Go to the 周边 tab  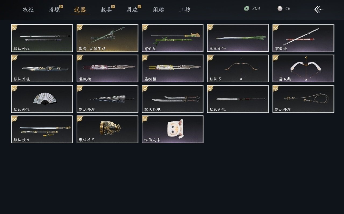132,10
